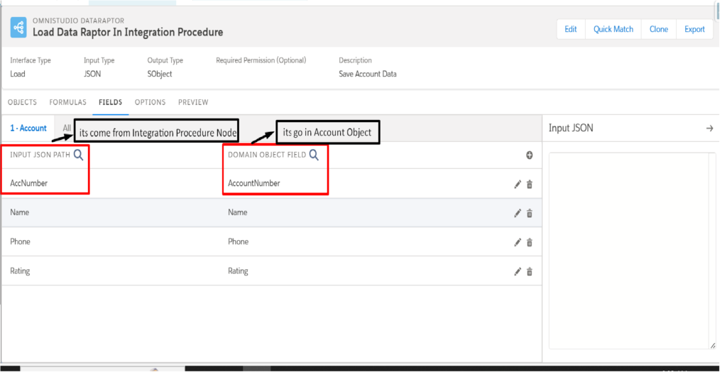This screenshot has height=377, width=727.
Task: Click the Required Permission (Optional) label
Action: click(261, 60)
